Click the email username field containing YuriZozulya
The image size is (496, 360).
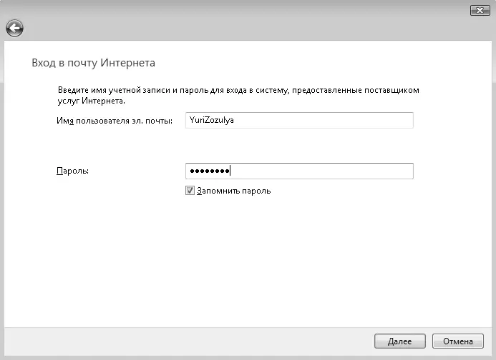(x=299, y=120)
